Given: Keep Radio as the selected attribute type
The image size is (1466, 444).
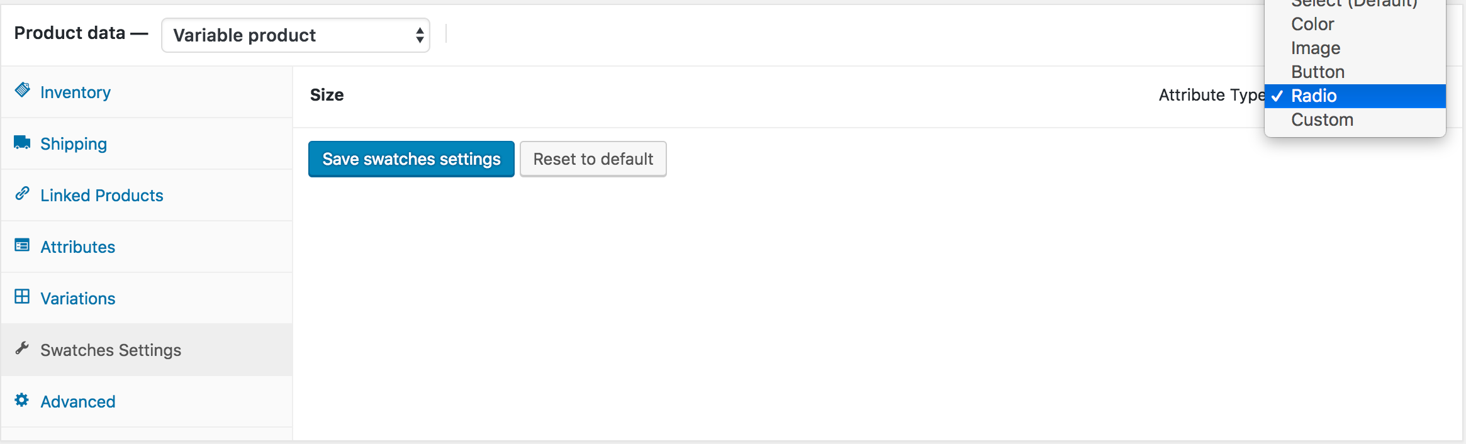Looking at the screenshot, I should point(1314,96).
